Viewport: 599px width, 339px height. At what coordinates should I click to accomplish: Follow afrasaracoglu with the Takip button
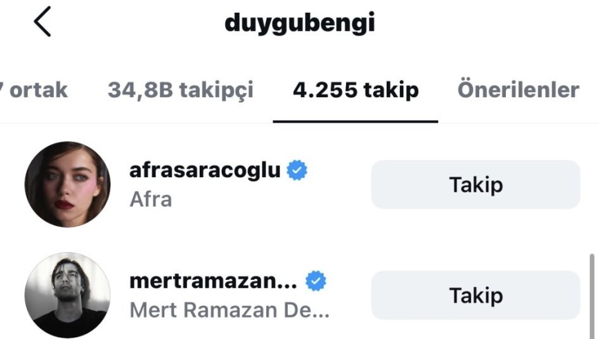tap(475, 185)
